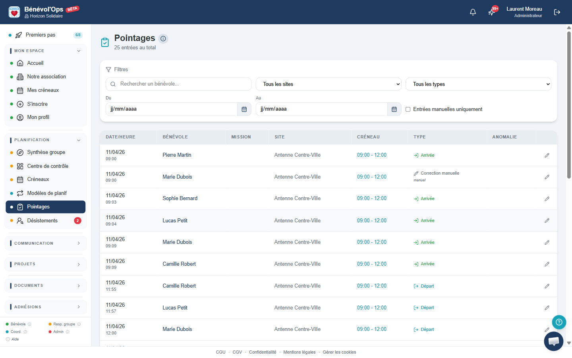Go to Notre association
The width and height of the screenshot is (572, 358).
(x=46, y=77)
